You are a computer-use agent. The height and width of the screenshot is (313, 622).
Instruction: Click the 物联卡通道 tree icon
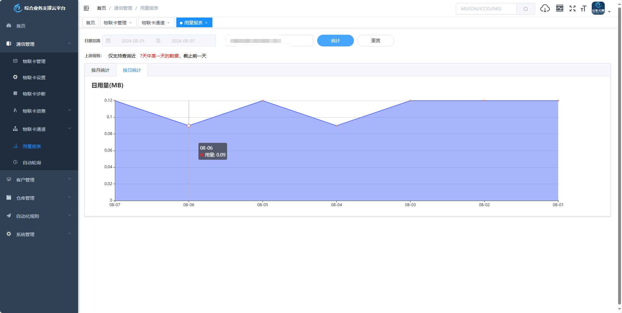[15, 129]
